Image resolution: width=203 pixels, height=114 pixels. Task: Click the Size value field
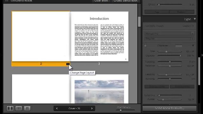coord(190,52)
